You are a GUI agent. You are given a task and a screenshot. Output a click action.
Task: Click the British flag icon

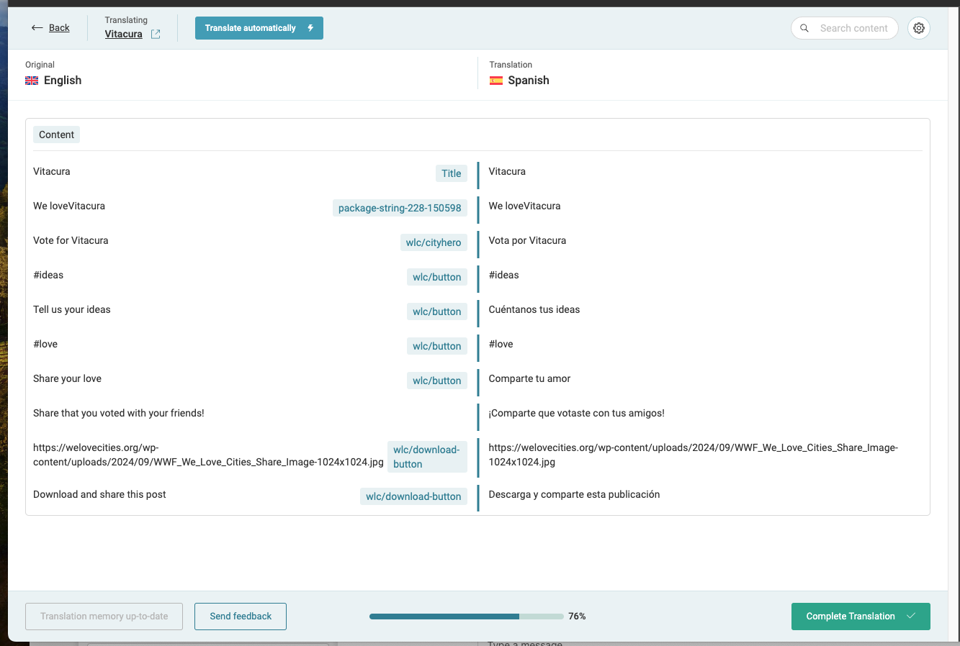point(32,81)
